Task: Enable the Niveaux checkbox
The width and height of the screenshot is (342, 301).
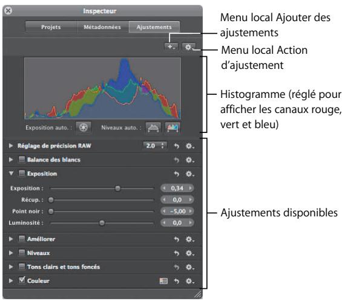Action: pos(22,253)
